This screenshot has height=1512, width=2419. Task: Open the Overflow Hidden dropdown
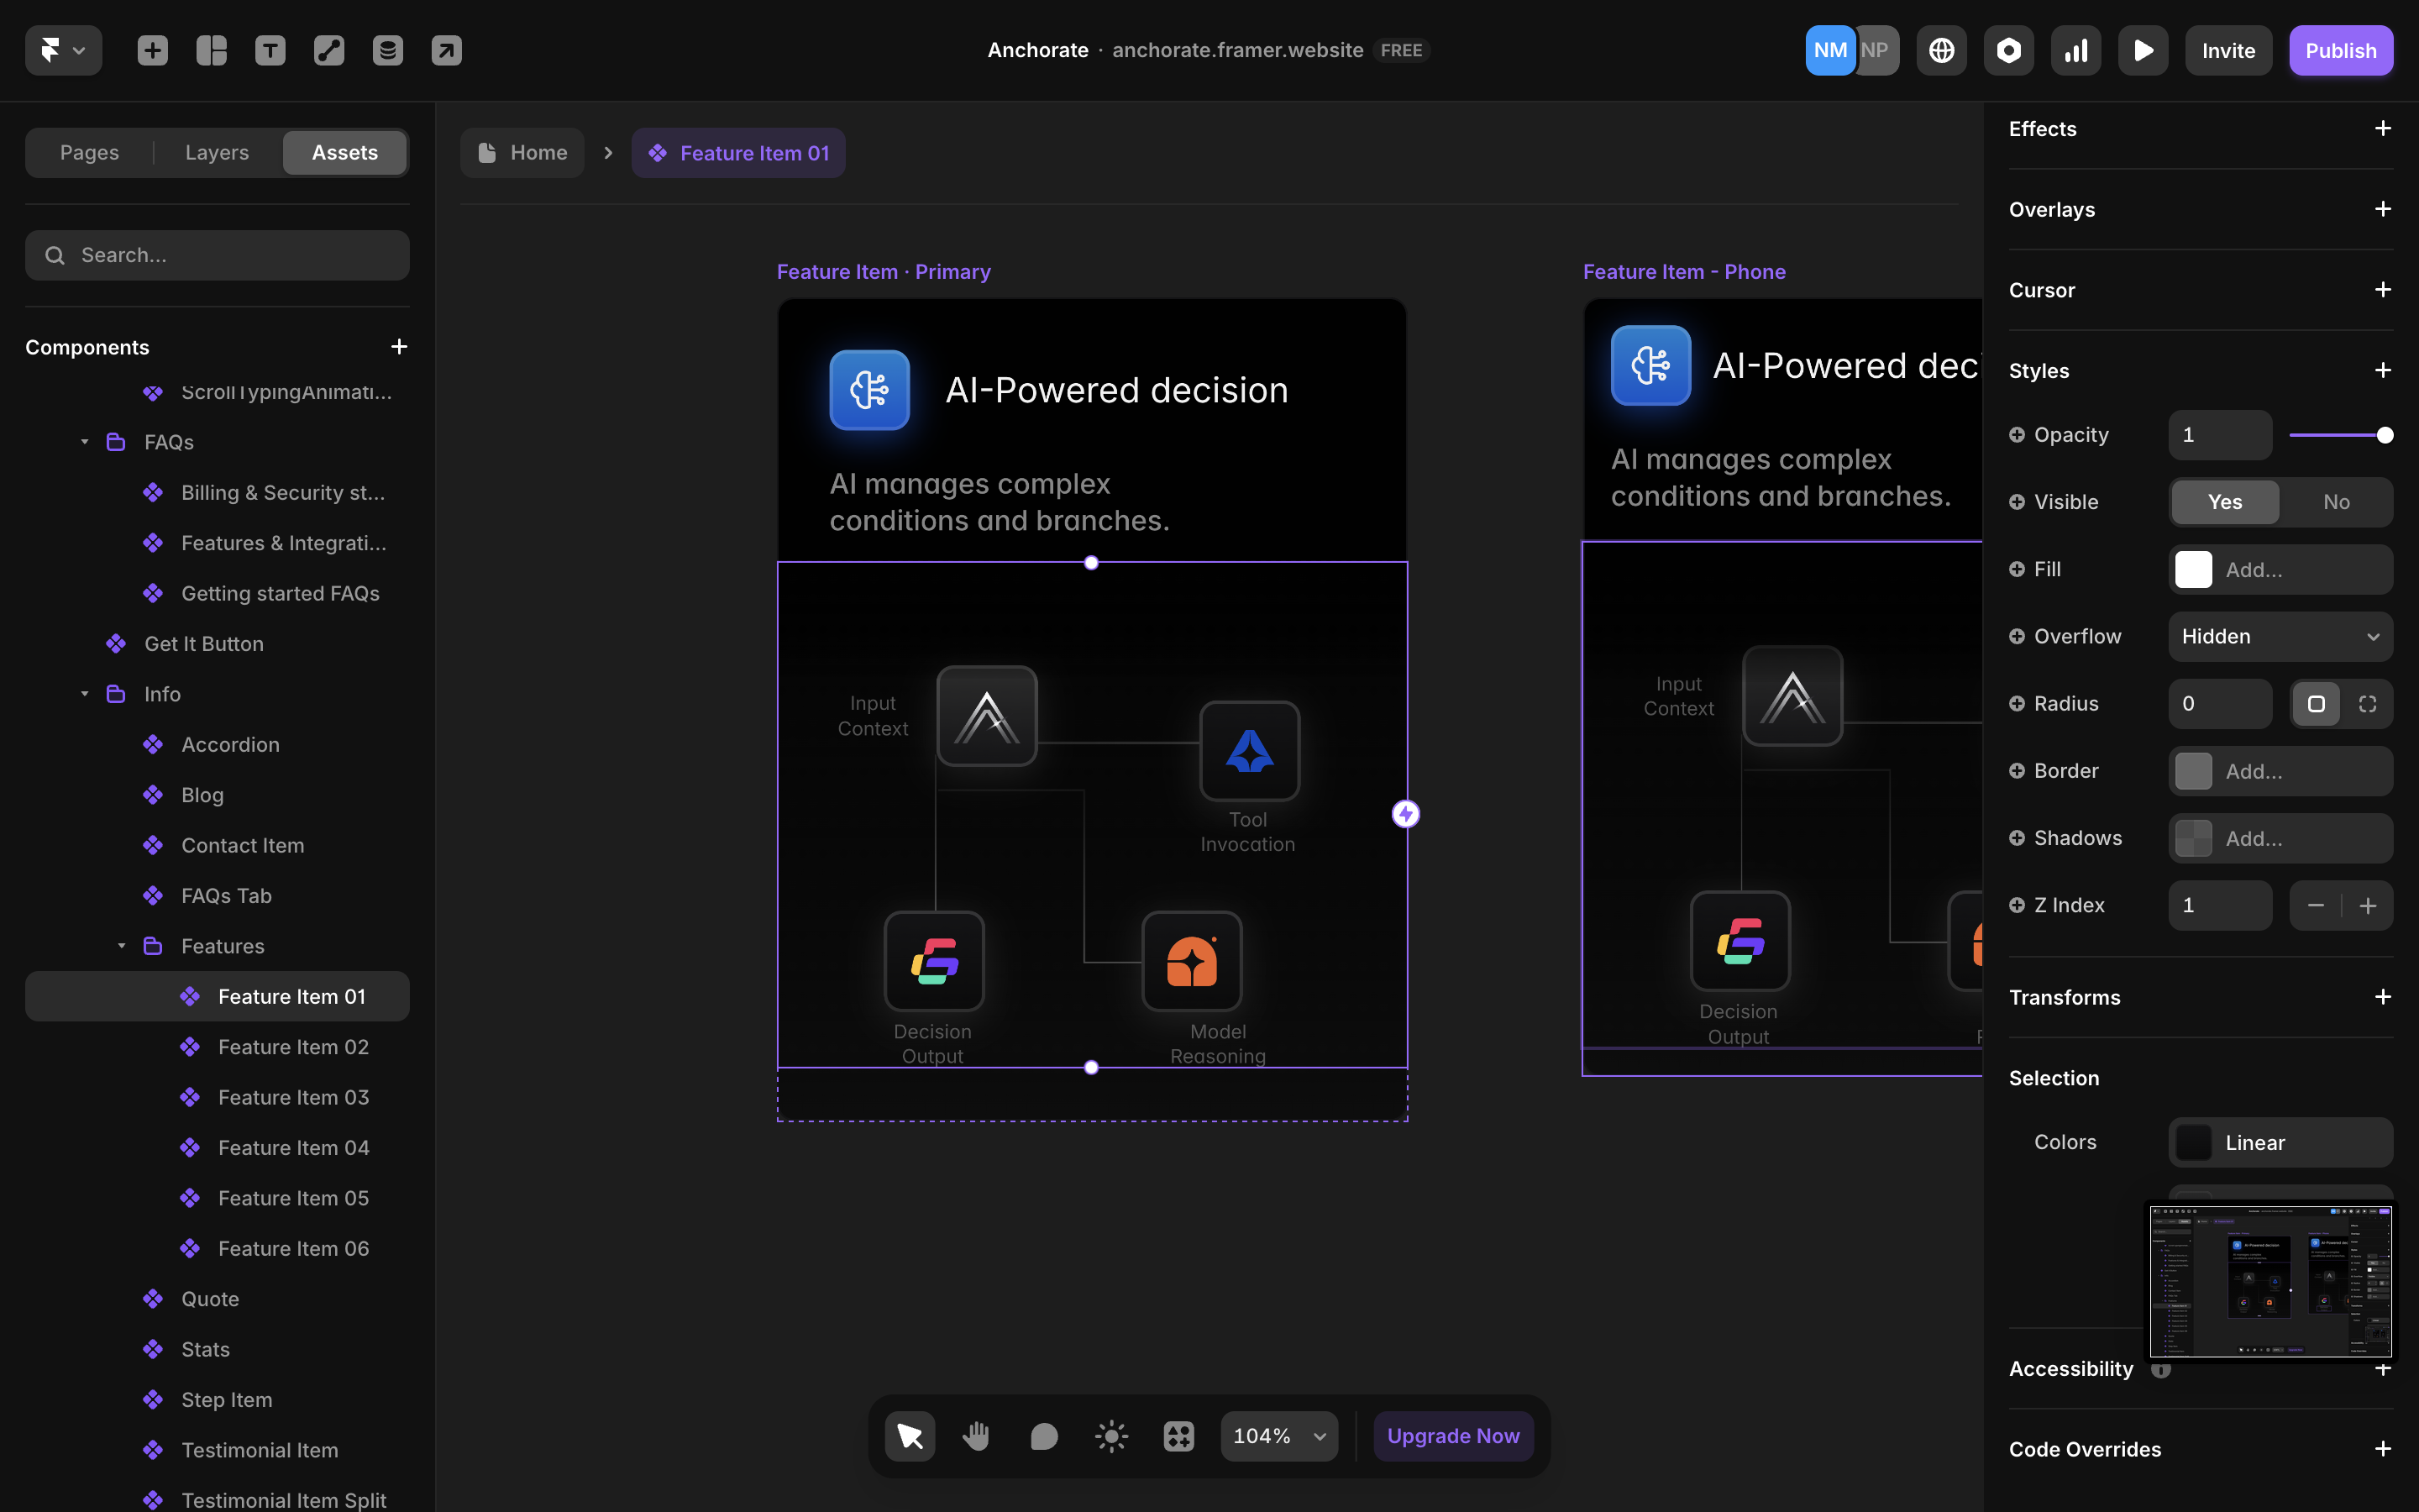[x=2280, y=637]
